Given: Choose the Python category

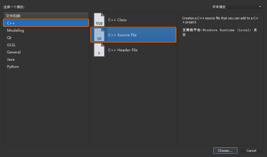Looking at the screenshot, I should tap(13, 67).
